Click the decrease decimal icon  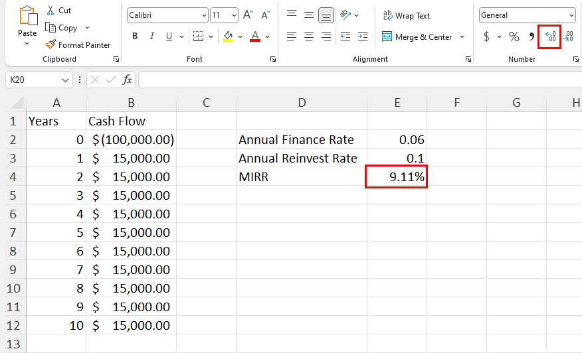tap(568, 36)
